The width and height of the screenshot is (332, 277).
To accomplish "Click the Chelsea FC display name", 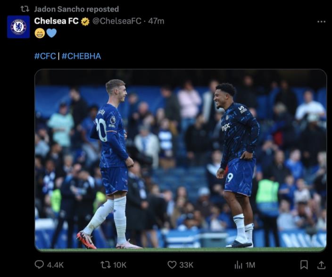I will point(56,21).
